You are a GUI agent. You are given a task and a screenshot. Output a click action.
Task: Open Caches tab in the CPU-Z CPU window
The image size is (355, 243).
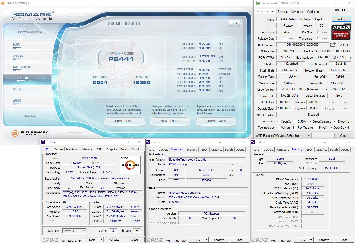[59, 149]
